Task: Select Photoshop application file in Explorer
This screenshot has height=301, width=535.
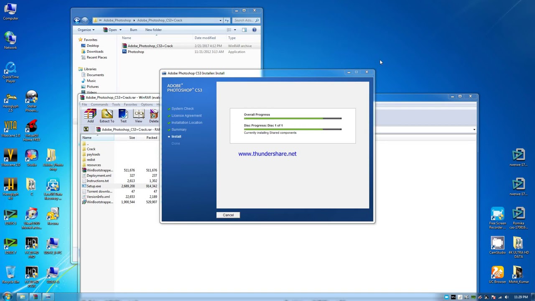Action: (135, 52)
